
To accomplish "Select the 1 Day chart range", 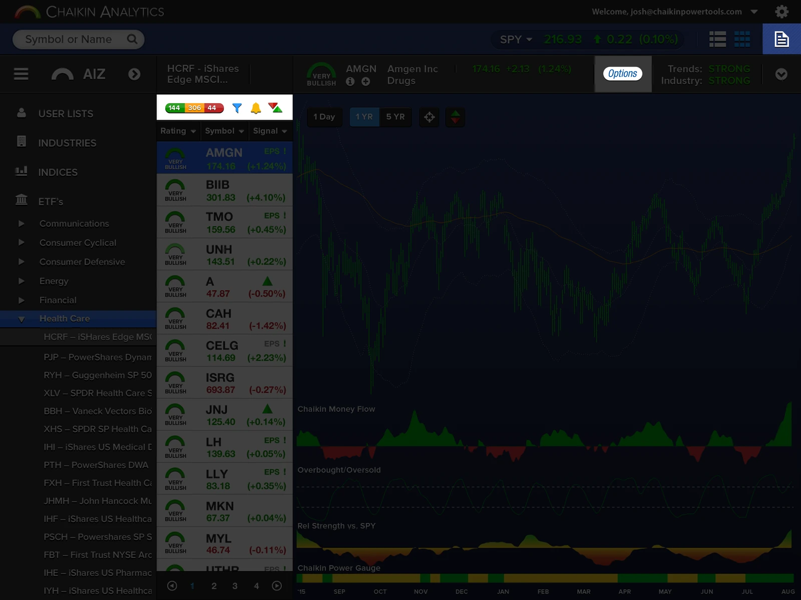I will pos(324,117).
